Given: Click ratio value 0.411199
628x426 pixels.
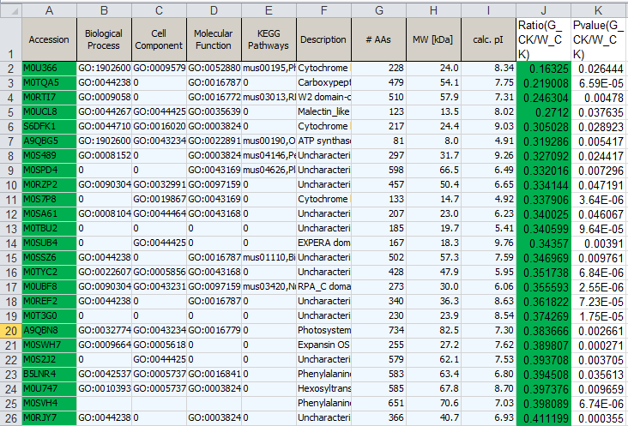Looking at the screenshot, I should pos(543,418).
